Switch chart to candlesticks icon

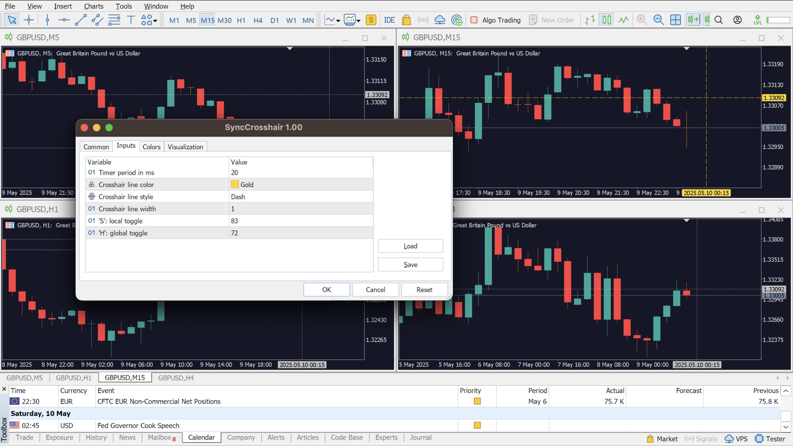pyautogui.click(x=607, y=20)
